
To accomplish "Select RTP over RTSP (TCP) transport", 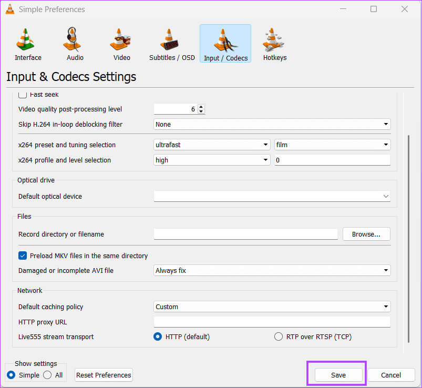I will pyautogui.click(x=279, y=336).
